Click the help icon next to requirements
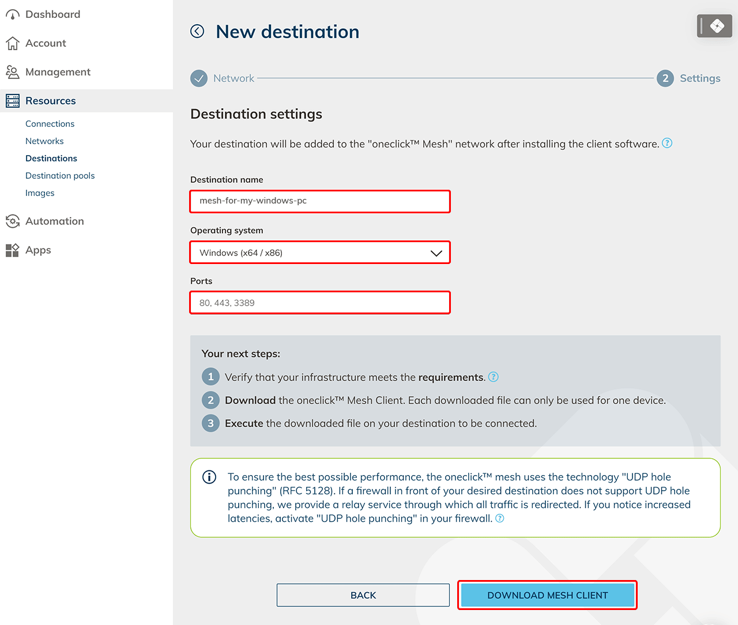The image size is (738, 625). pos(494,376)
